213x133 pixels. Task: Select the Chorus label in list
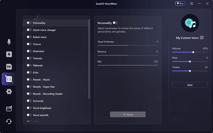37,44
